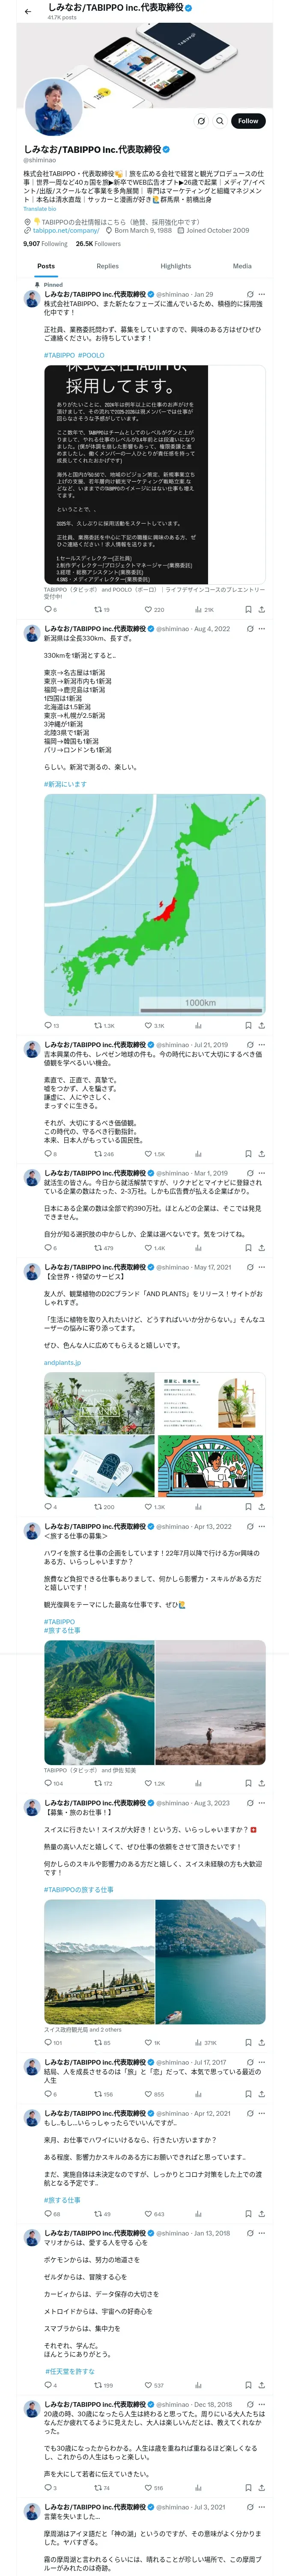Search this profile's posts via magnifier icon
The height and width of the screenshot is (2576, 289).
tap(220, 121)
